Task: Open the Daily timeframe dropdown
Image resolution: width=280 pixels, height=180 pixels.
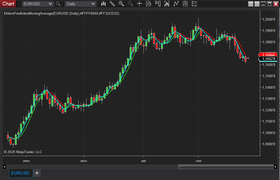Action: click(x=80, y=4)
